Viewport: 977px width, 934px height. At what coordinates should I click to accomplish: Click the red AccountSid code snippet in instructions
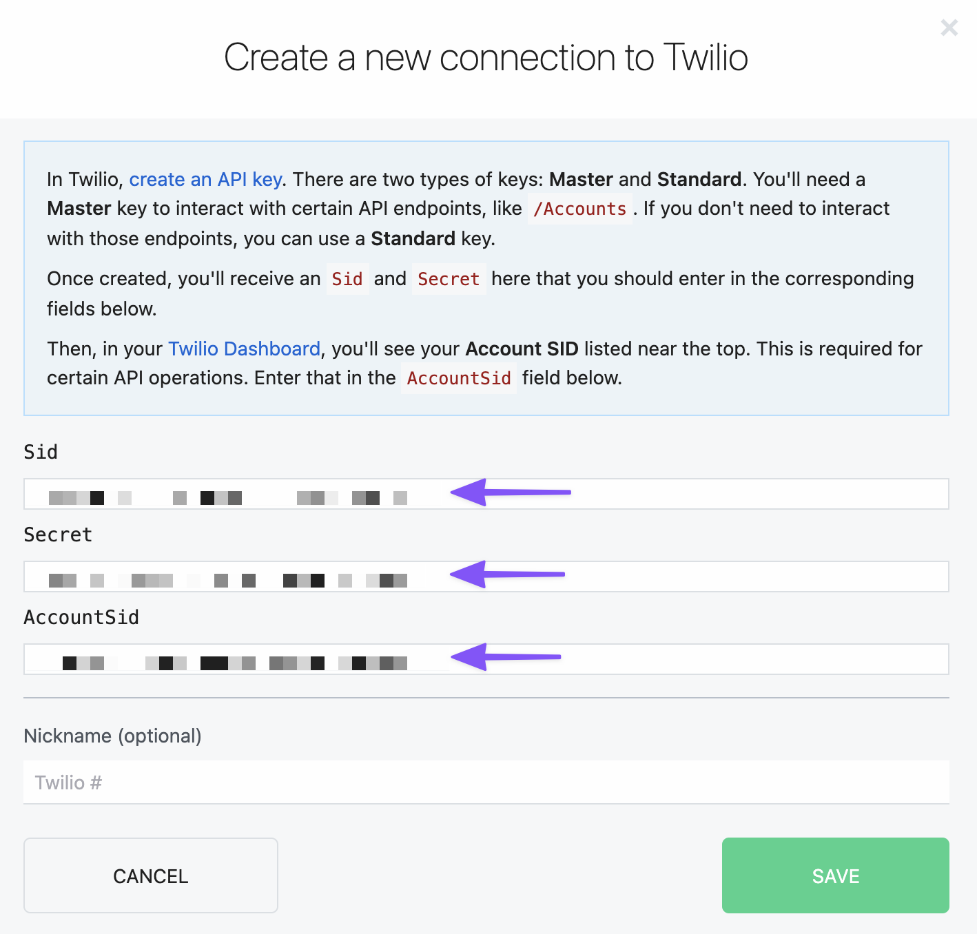[459, 378]
